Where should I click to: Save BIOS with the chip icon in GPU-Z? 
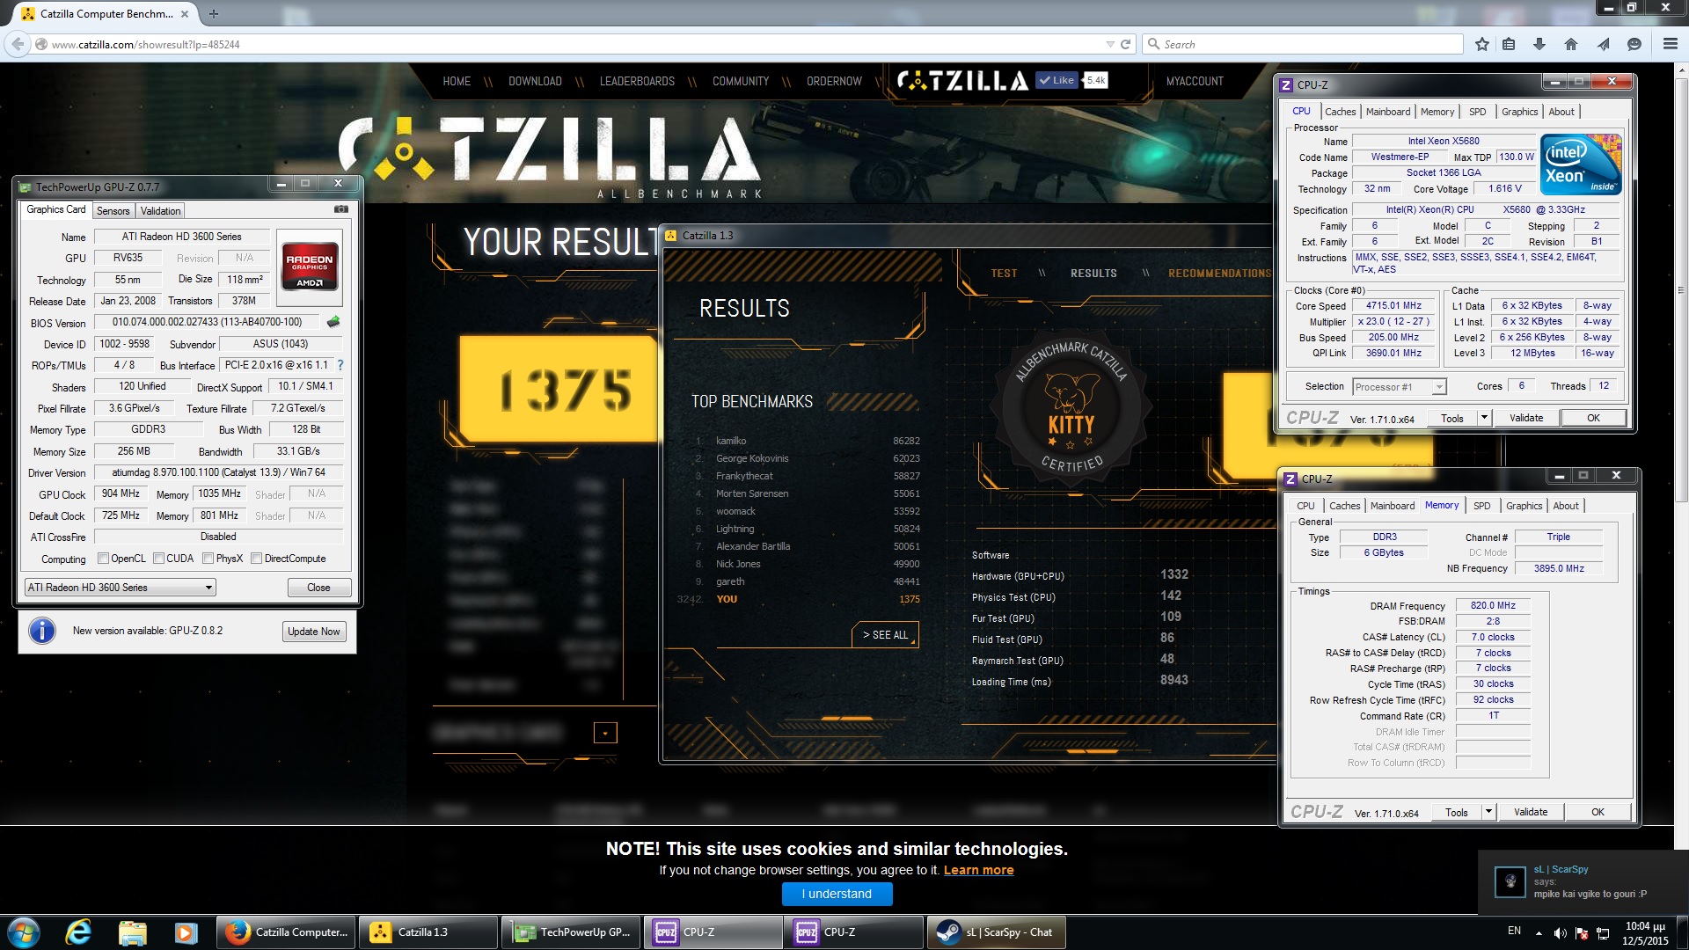click(333, 322)
